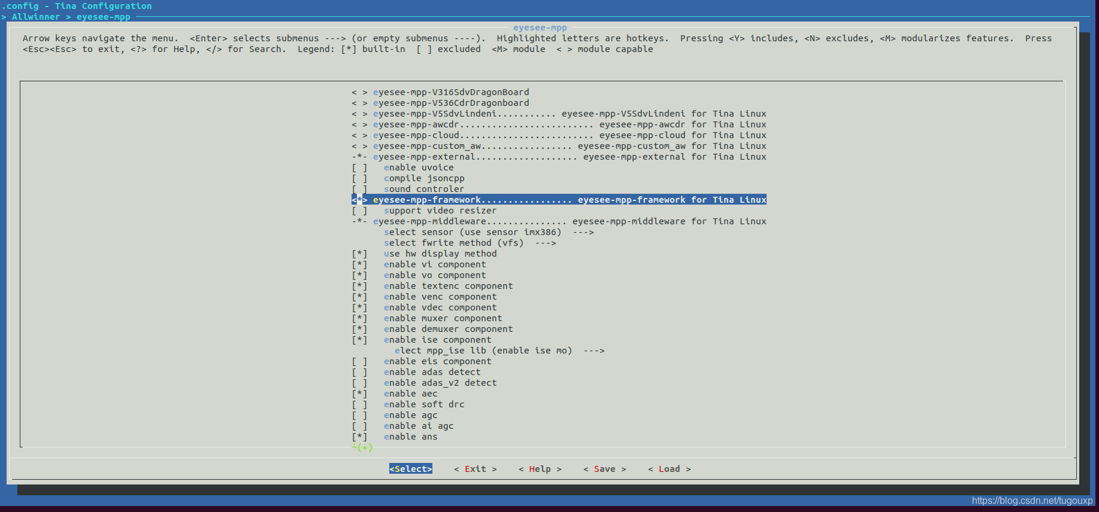Toggle the sound controler checkbox
This screenshot has width=1099, height=512.
click(359, 189)
